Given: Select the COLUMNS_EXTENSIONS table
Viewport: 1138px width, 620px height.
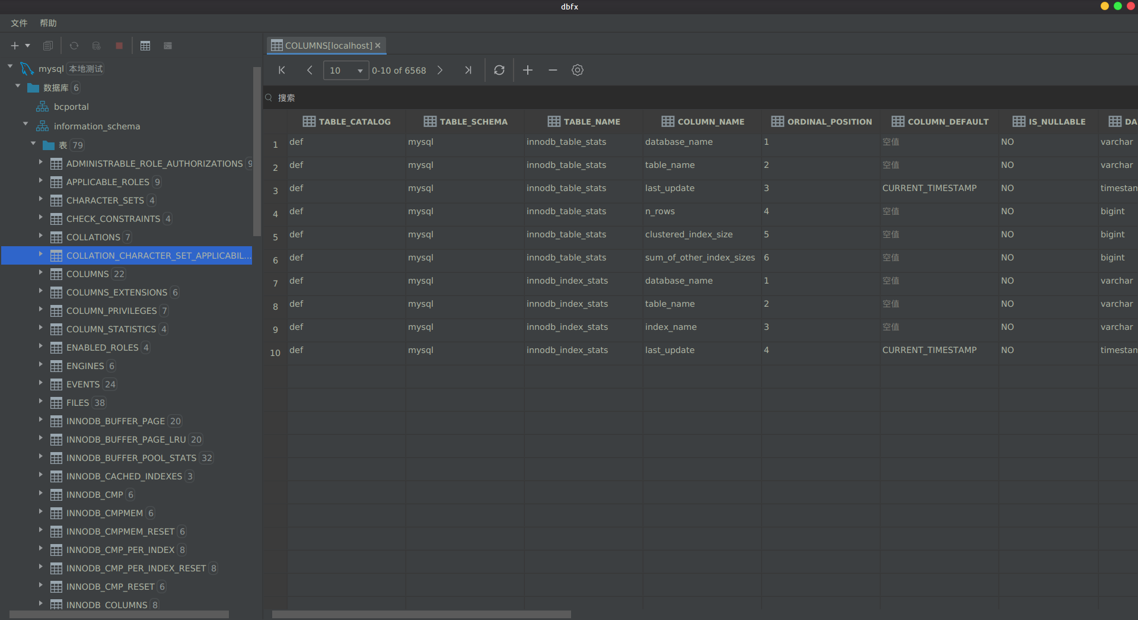Looking at the screenshot, I should point(117,292).
